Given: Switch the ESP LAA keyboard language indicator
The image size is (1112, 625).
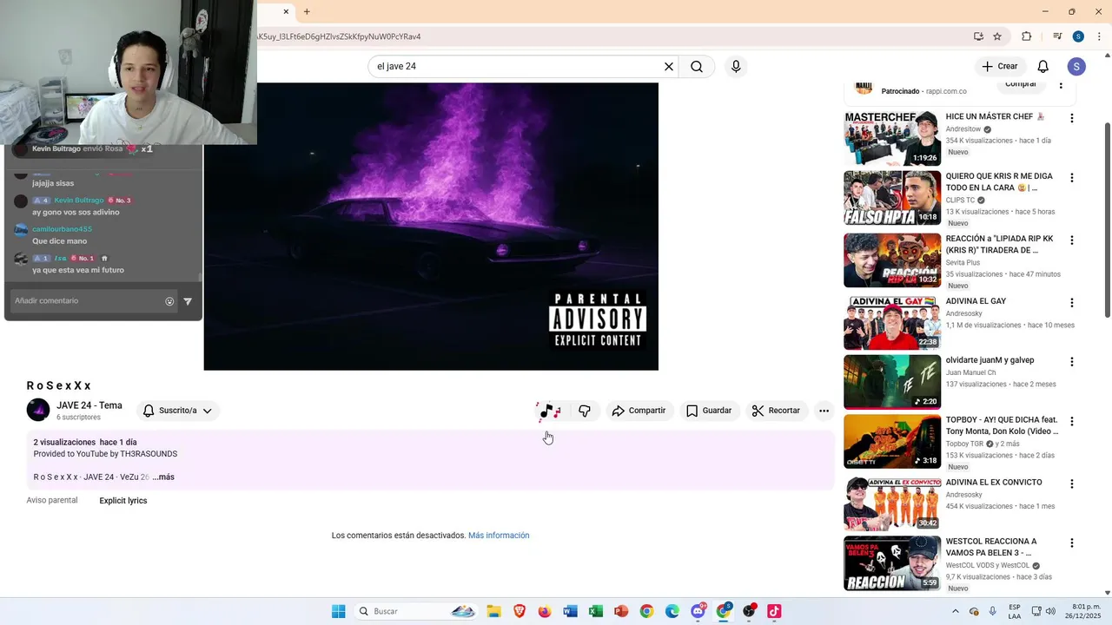Looking at the screenshot, I should pyautogui.click(x=1015, y=611).
